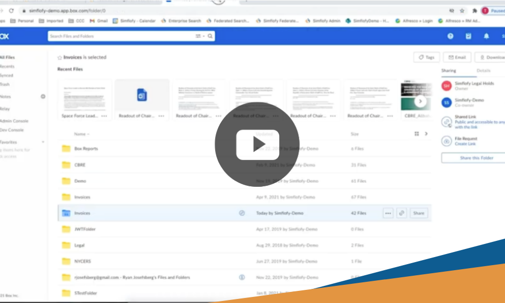
Task: Click Simflofy-Demo co-owner avatar
Action: [446, 103]
